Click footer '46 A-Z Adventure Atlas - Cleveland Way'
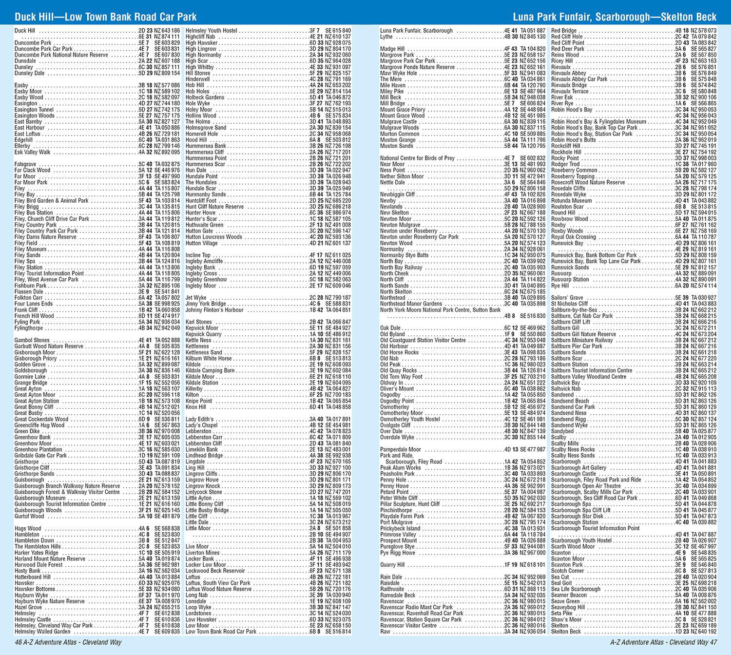 pyautogui.click(x=68, y=642)
